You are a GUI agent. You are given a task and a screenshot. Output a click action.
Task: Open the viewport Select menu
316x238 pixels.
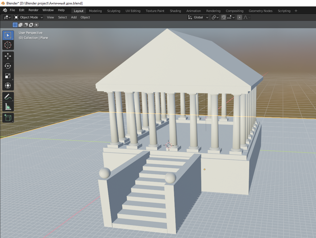coord(62,17)
